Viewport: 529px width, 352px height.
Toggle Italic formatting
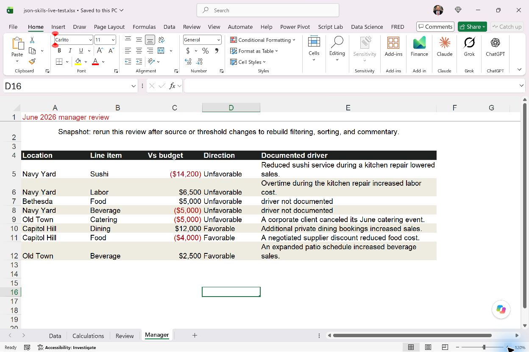pos(70,51)
